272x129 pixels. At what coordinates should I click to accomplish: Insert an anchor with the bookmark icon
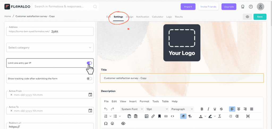(159, 116)
